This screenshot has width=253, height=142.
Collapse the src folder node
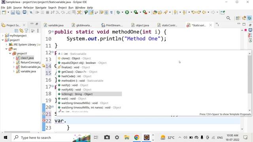tap(6, 49)
